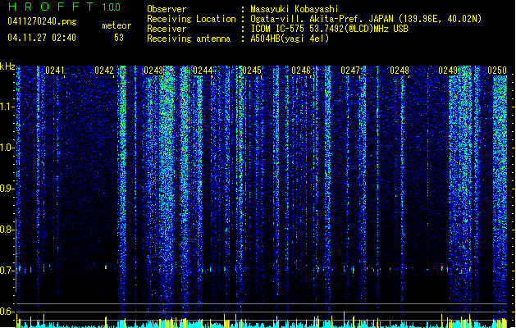Click the 0.9 kHz axis tick label
This screenshot has height=328, width=516.
(7, 189)
